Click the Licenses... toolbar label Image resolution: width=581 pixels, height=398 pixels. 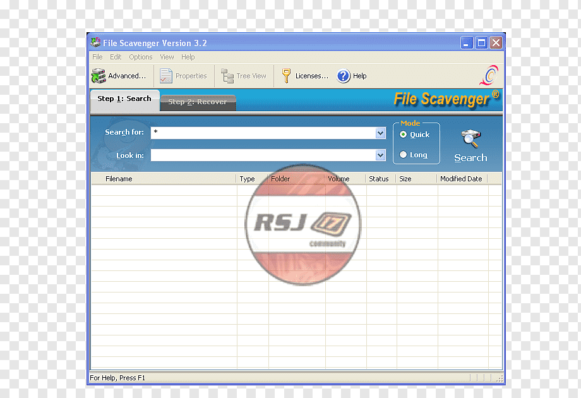tap(312, 76)
